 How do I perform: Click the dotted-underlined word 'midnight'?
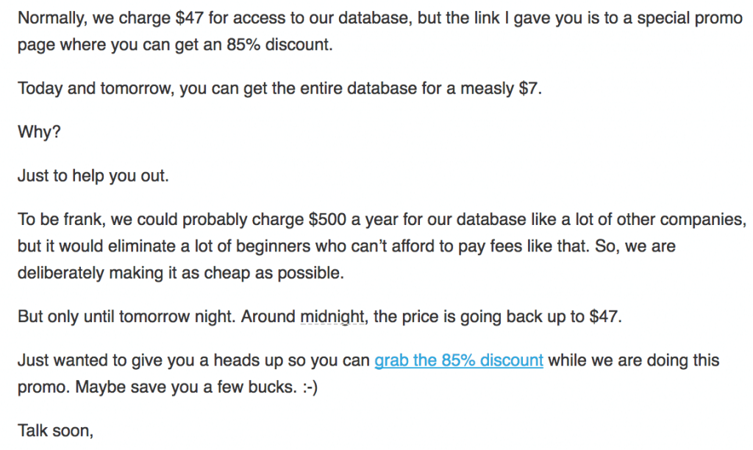332,318
